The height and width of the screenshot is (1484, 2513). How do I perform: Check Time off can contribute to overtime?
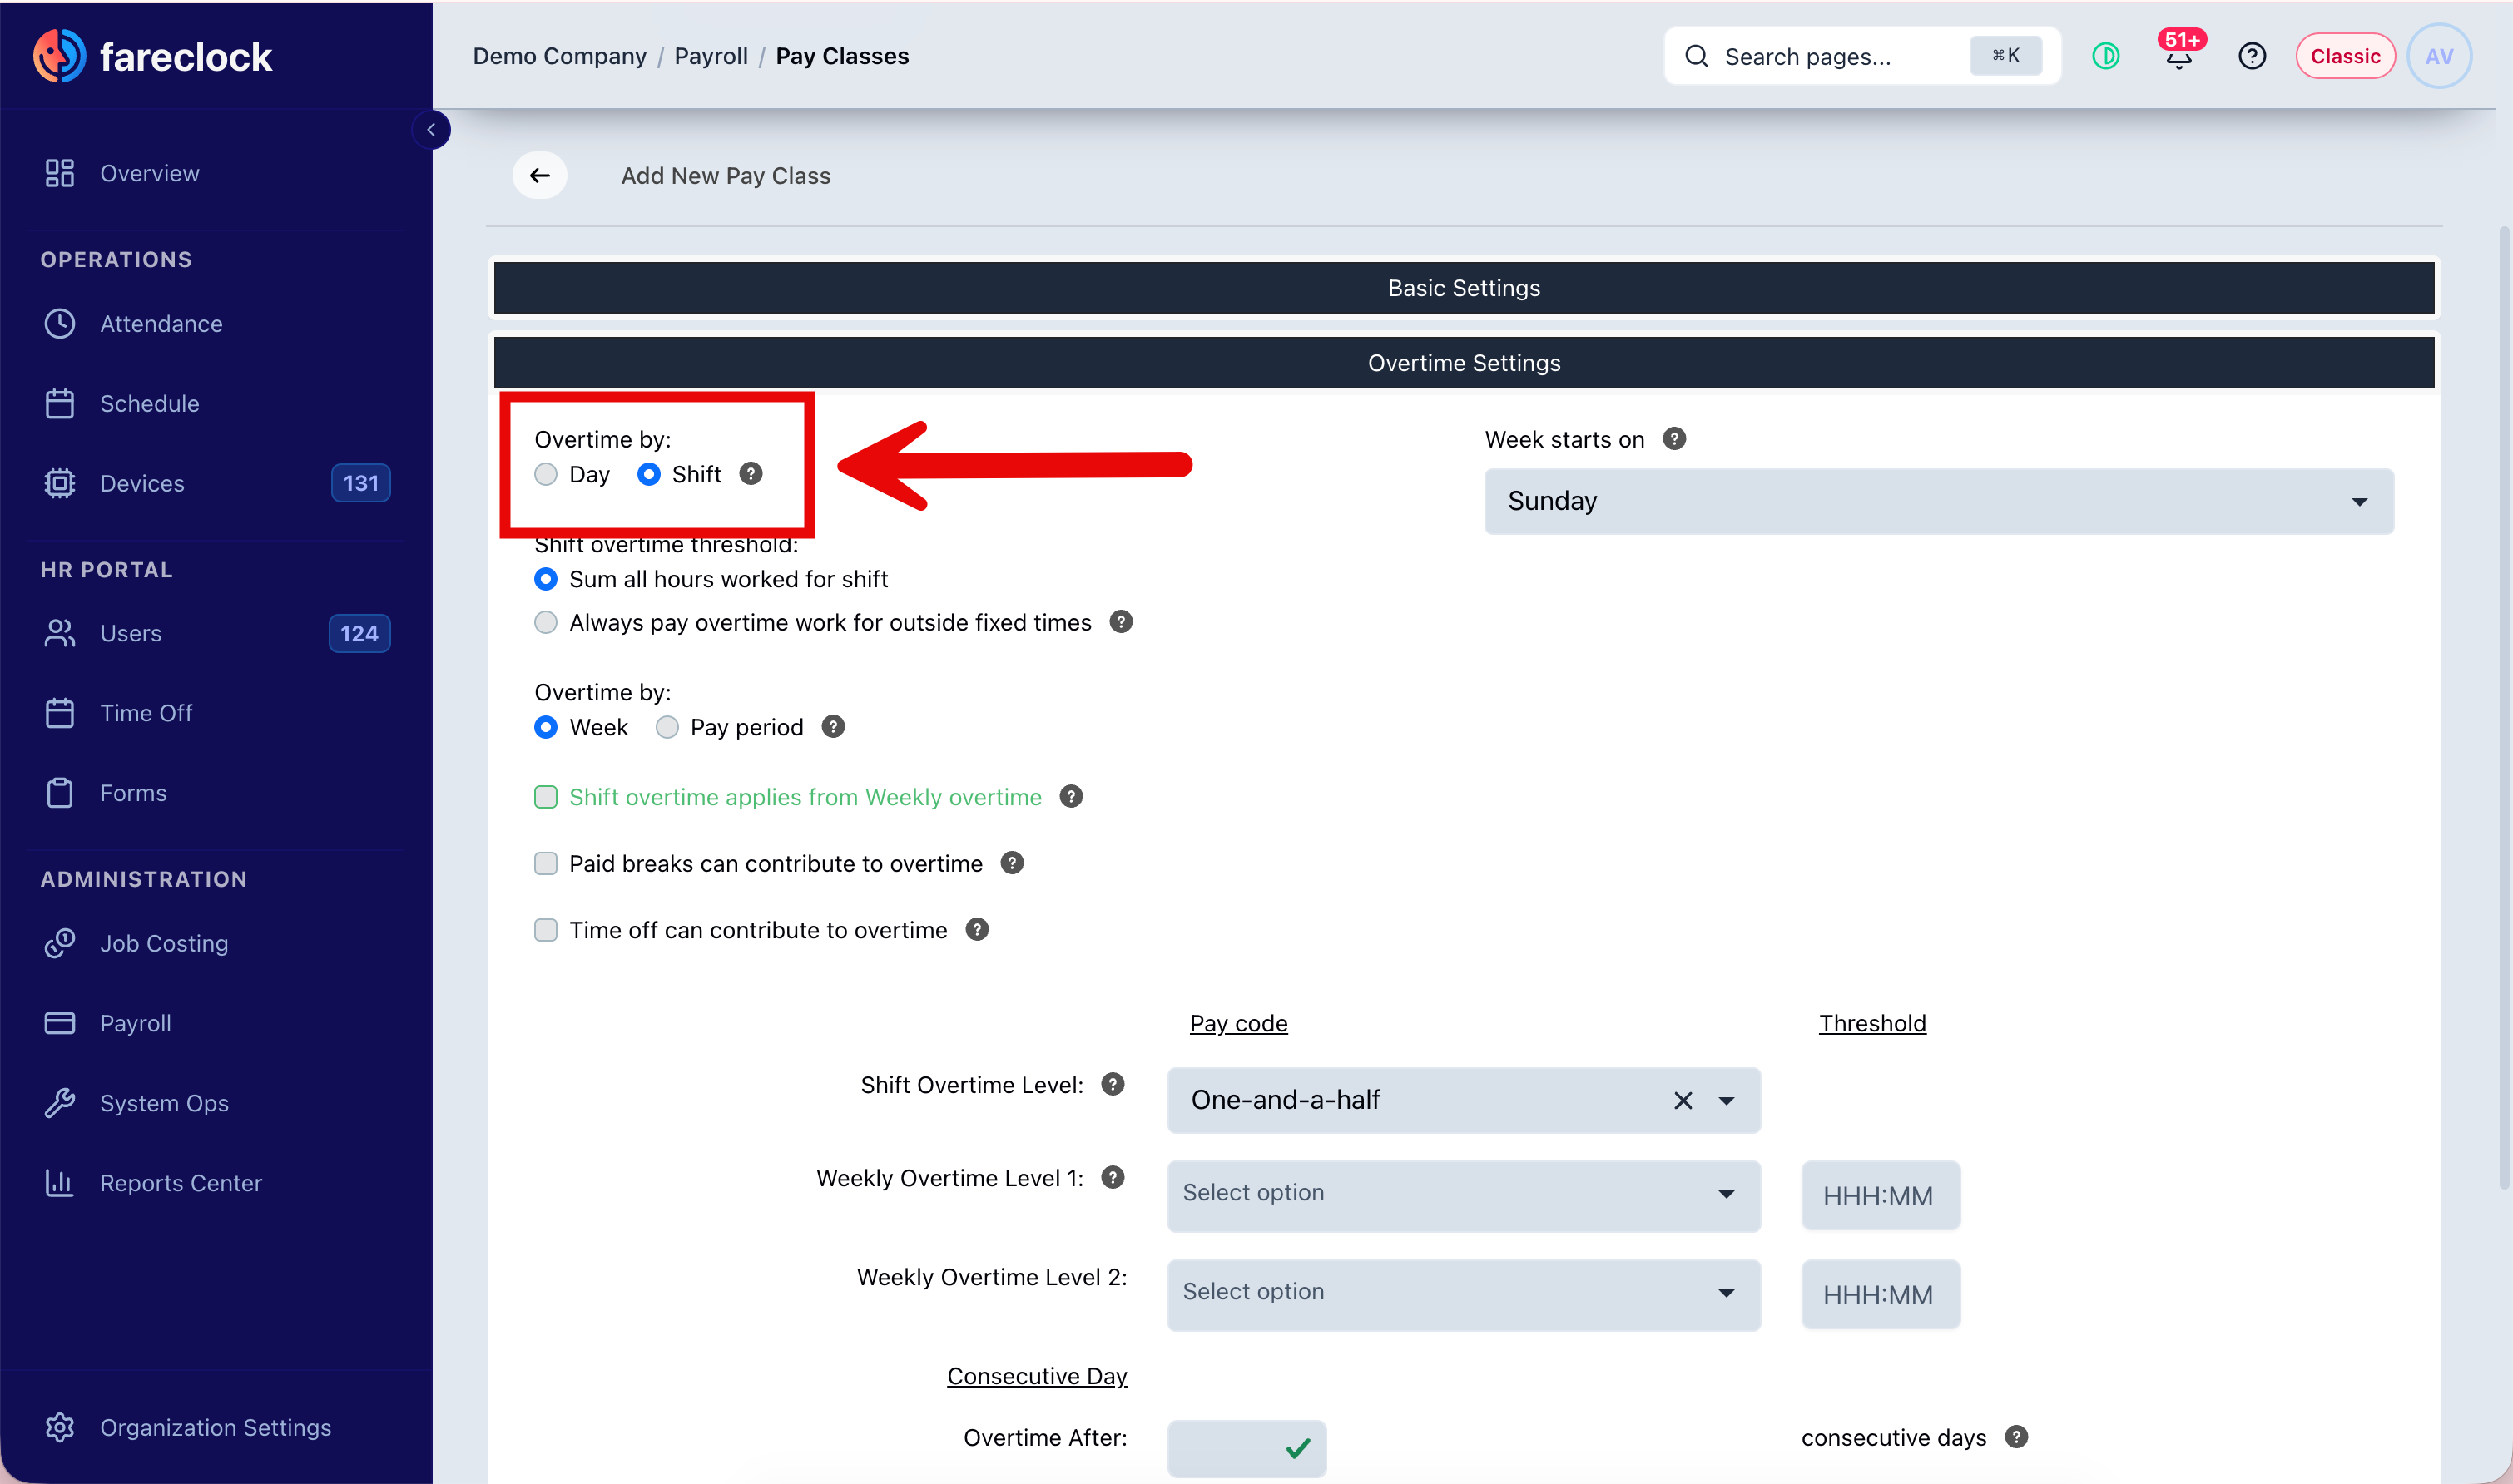click(546, 931)
